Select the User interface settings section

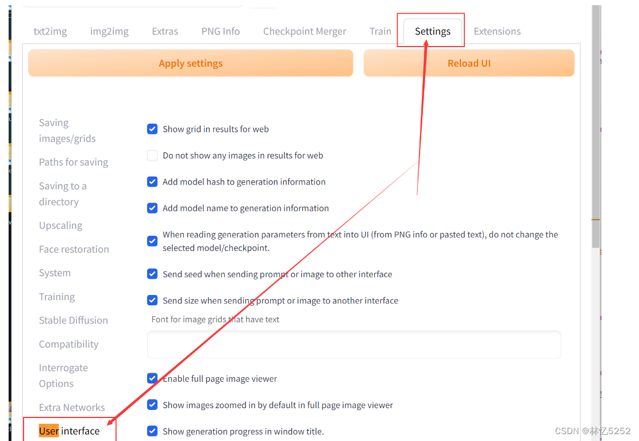point(70,431)
